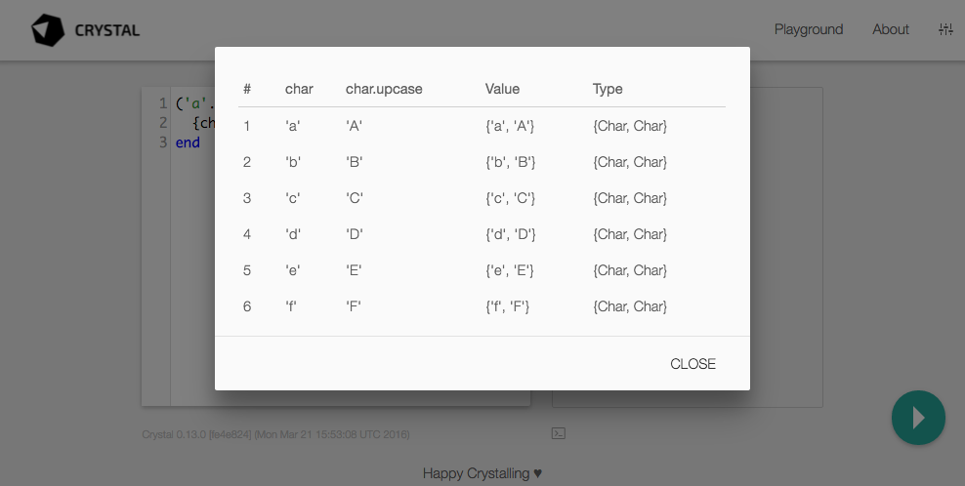965x486 pixels.
Task: Close the table inspector dialog
Action: 692,364
